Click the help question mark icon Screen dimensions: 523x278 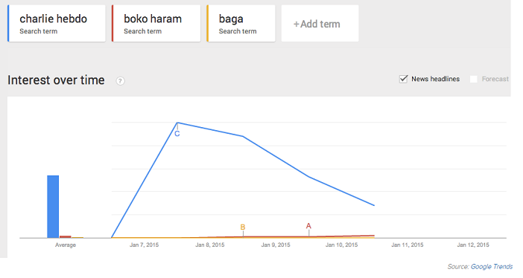(x=120, y=81)
